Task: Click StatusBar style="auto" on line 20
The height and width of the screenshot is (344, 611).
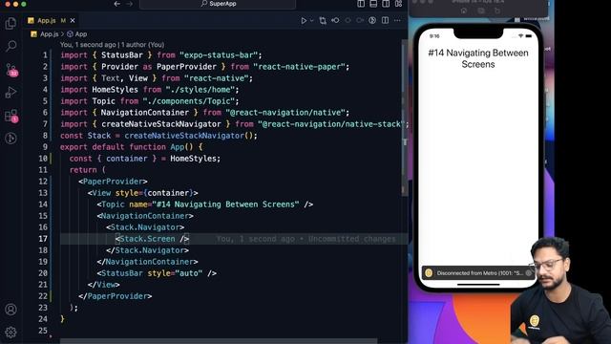Action: tap(157, 273)
